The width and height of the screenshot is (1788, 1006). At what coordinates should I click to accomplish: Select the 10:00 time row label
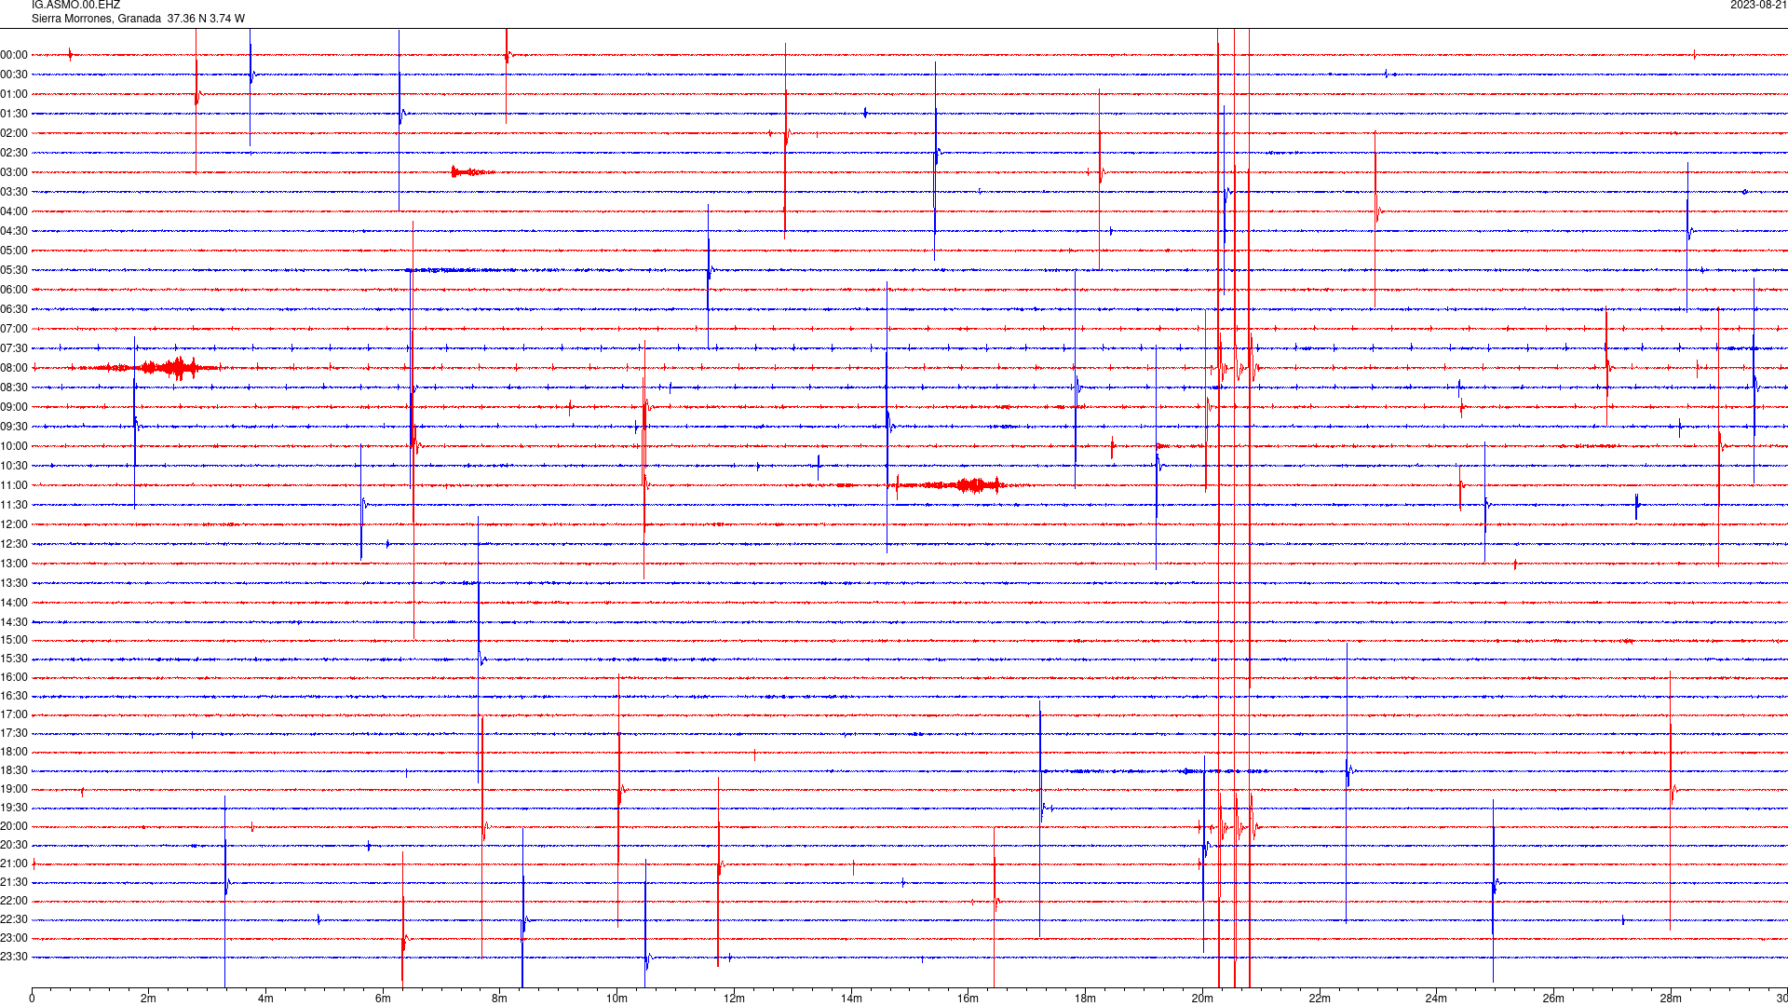(14, 446)
